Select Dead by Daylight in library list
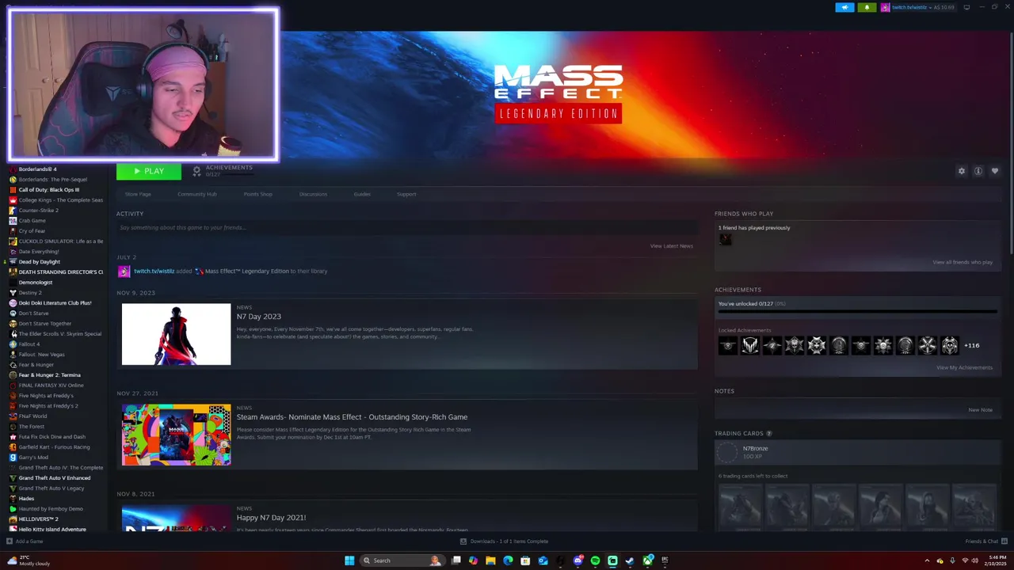 [x=40, y=262]
